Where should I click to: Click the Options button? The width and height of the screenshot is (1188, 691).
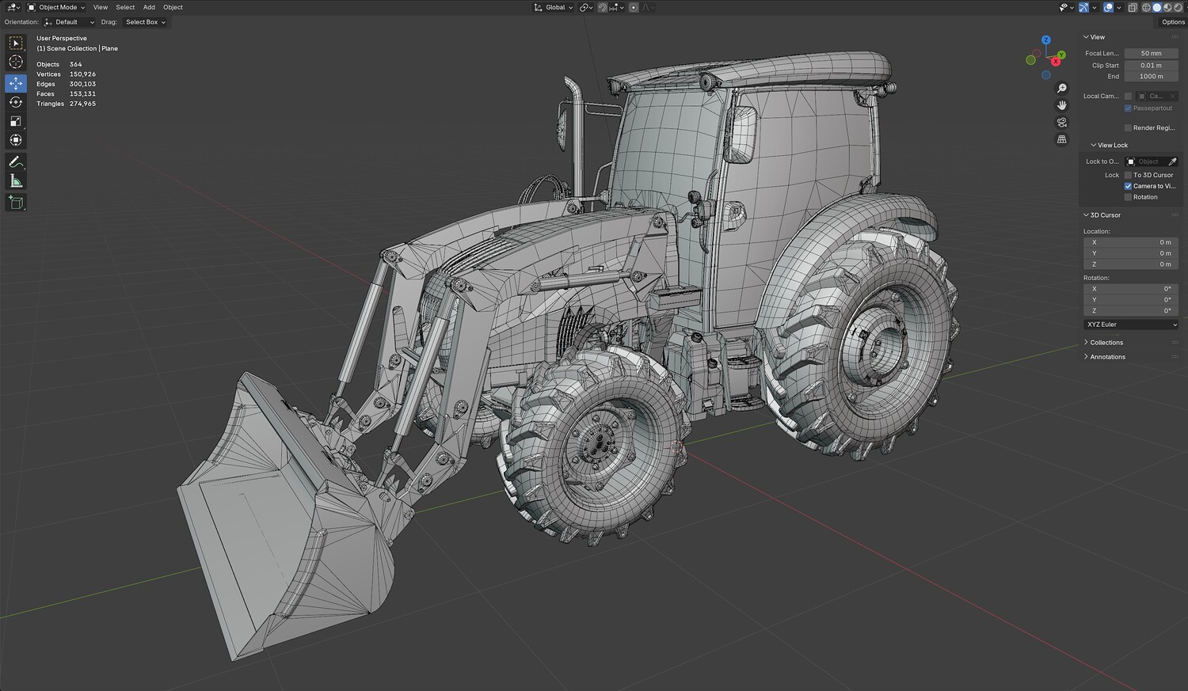[x=1173, y=22]
